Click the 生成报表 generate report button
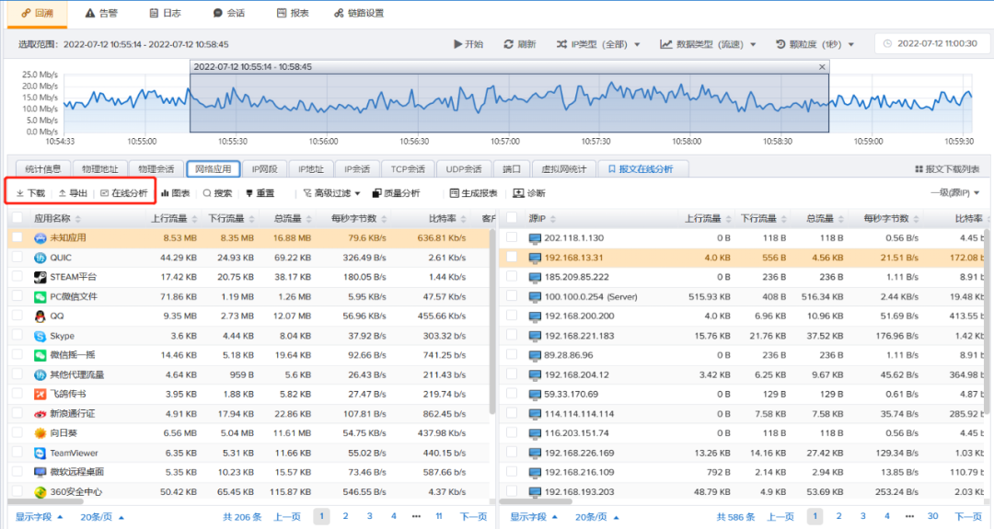Image resolution: width=994 pixels, height=529 pixels. coord(474,193)
